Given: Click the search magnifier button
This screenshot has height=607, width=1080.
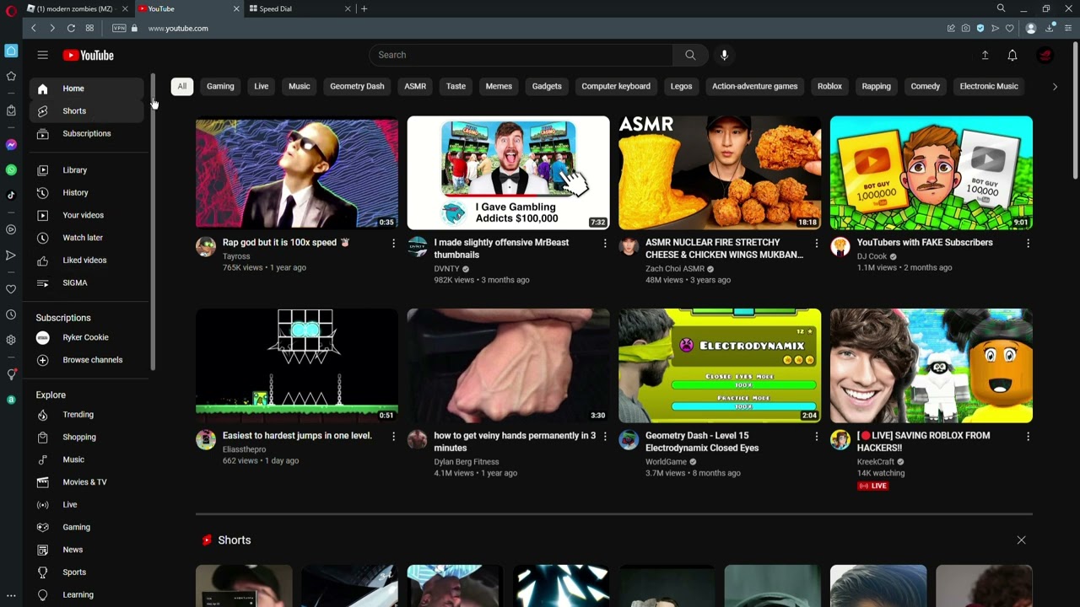Looking at the screenshot, I should point(690,55).
